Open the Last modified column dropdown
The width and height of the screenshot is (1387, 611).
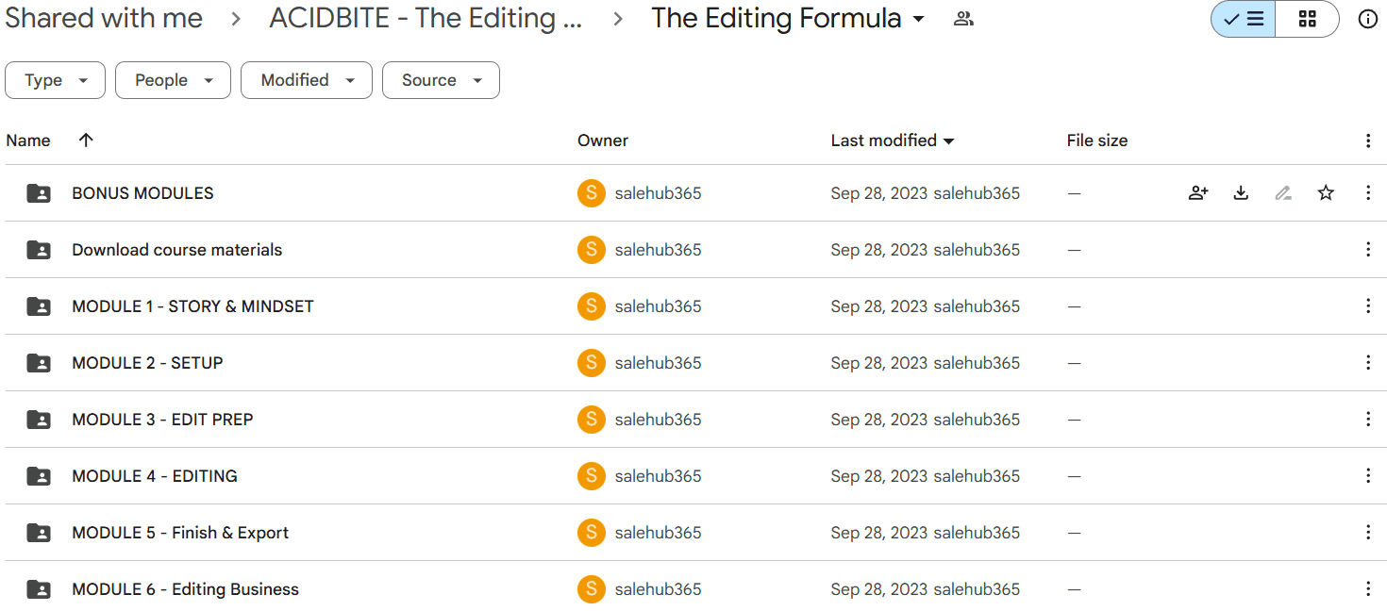tap(948, 141)
